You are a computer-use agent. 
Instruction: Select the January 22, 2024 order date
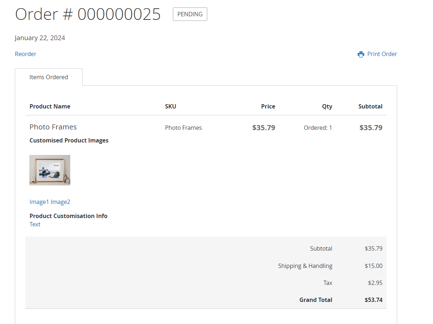point(40,38)
